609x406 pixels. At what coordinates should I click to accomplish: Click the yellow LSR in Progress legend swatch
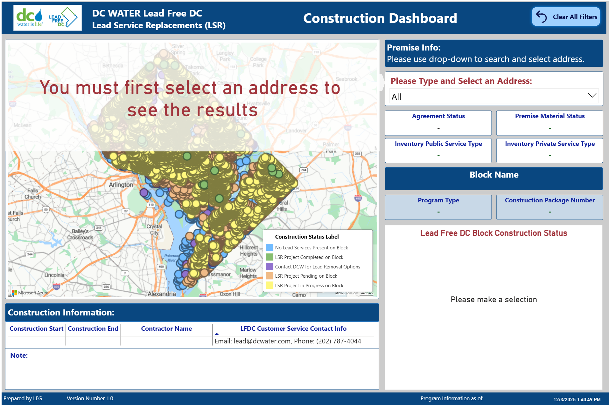click(269, 285)
